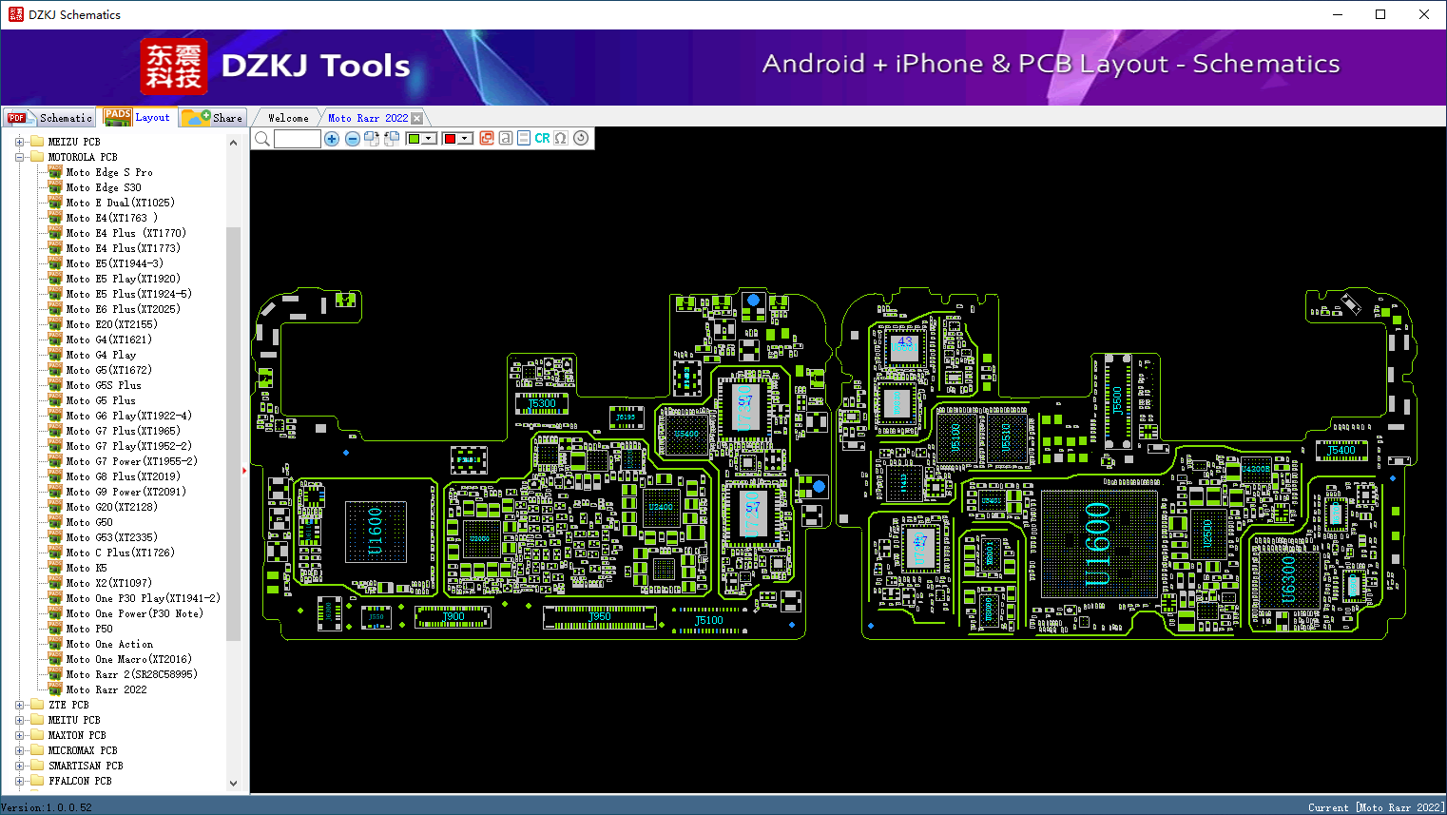
Task: Click the green color swatch
Action: (414, 139)
